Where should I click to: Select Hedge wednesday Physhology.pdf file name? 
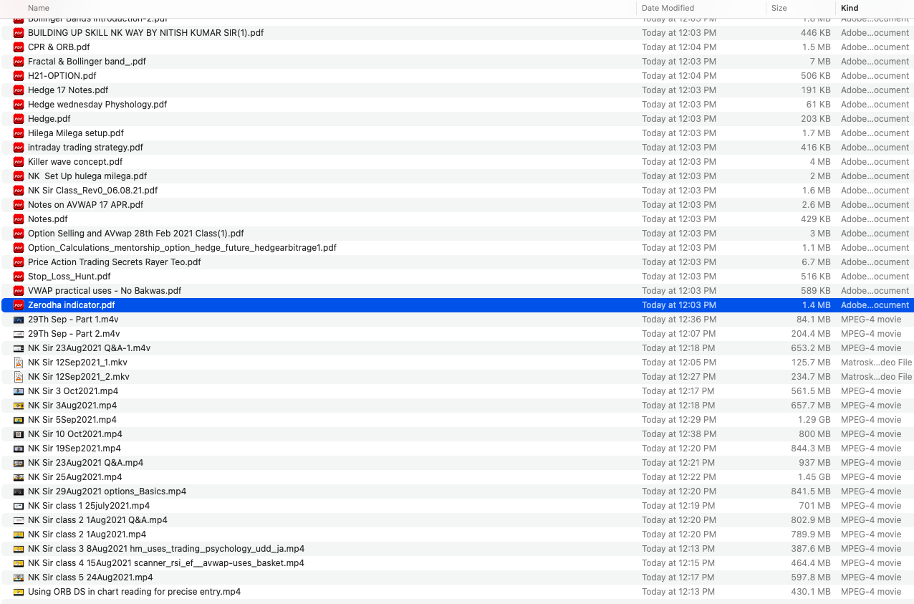pyautogui.click(x=97, y=105)
